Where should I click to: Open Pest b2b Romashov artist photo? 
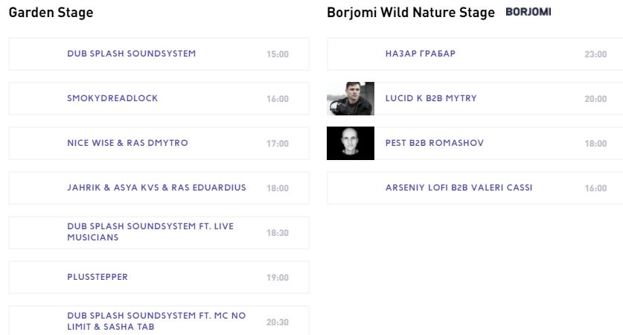coord(351,143)
